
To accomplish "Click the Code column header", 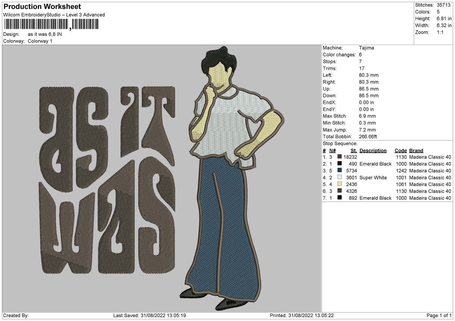I will (400, 151).
